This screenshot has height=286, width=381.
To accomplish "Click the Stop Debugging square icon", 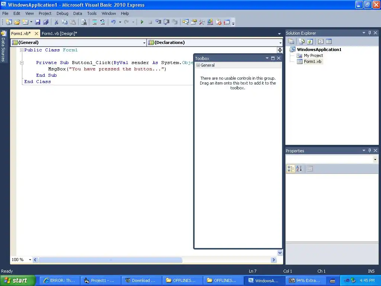I will [150, 22].
